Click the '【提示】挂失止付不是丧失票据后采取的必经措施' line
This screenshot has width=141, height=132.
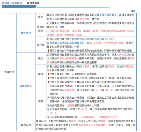pos(89,51)
